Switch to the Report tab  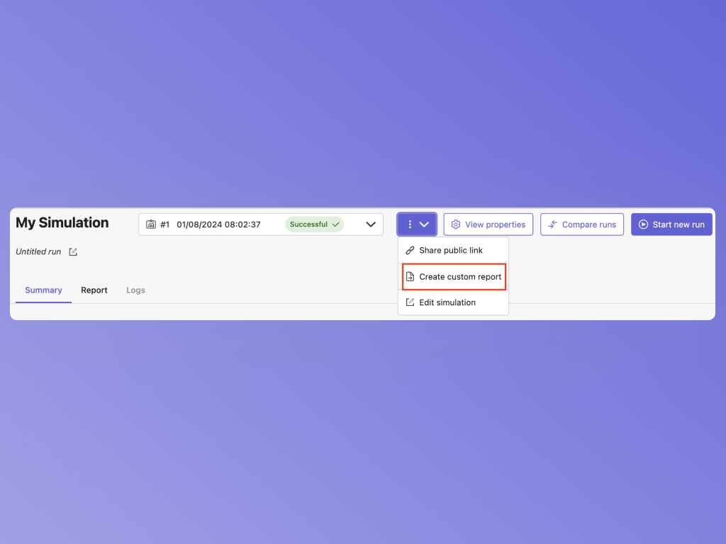[94, 290]
